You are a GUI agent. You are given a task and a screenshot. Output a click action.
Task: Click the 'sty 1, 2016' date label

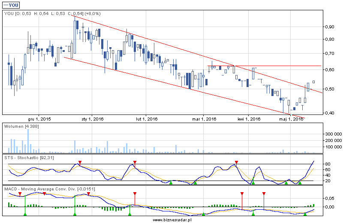(x=92, y=119)
